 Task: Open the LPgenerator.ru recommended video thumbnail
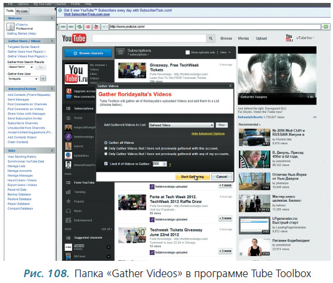255,225
